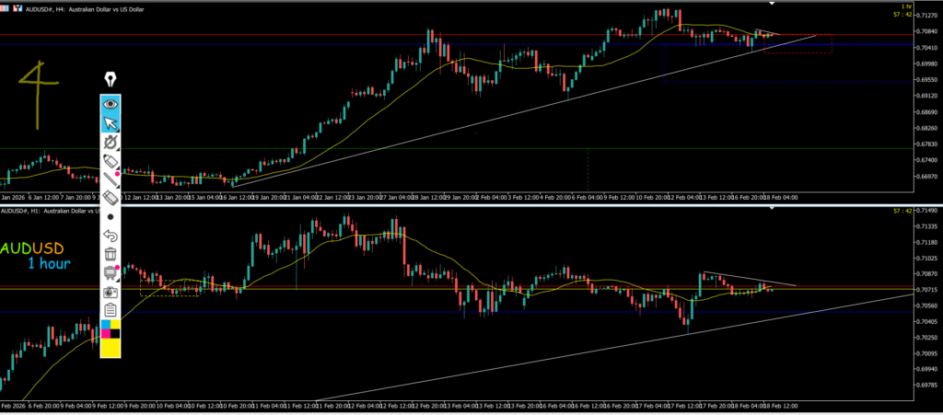
Task: Click the 57 : 42 timer in H1 chart
Action: click(904, 212)
